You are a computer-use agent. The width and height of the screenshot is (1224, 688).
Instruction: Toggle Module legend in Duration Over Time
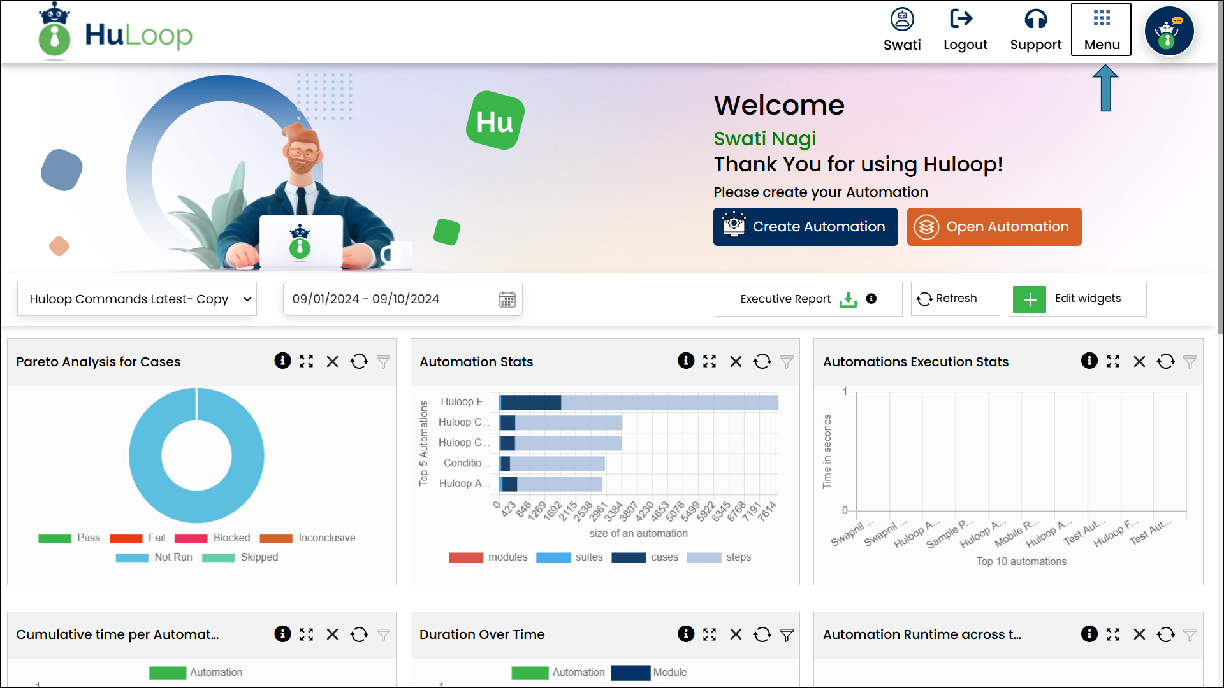pos(649,673)
